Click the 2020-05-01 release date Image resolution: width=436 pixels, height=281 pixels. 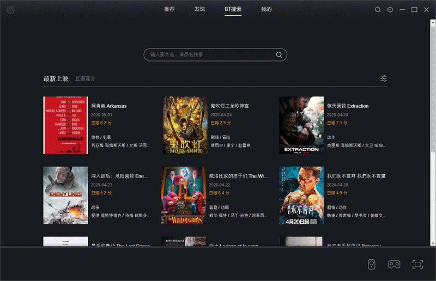point(101,115)
